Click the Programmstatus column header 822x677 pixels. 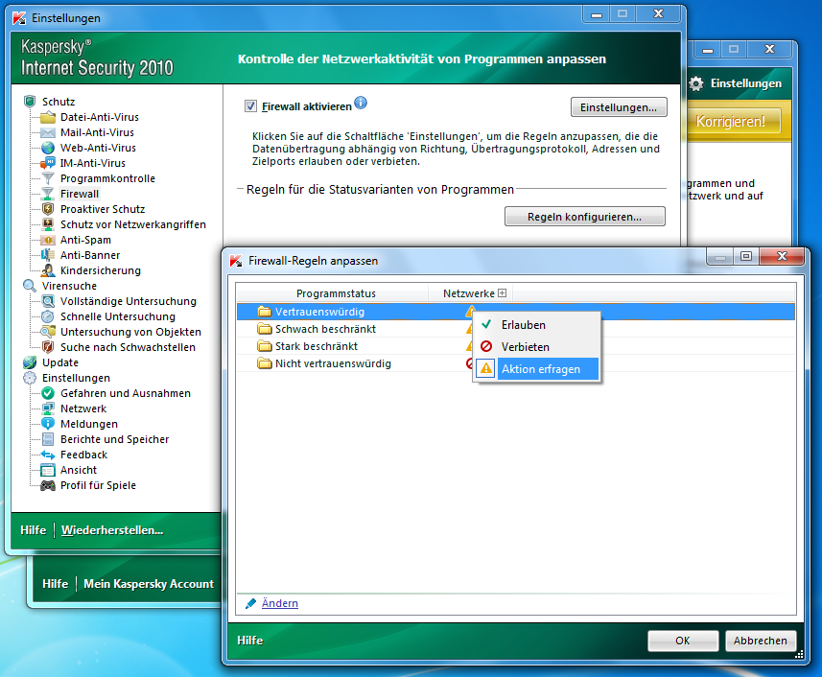tap(336, 292)
